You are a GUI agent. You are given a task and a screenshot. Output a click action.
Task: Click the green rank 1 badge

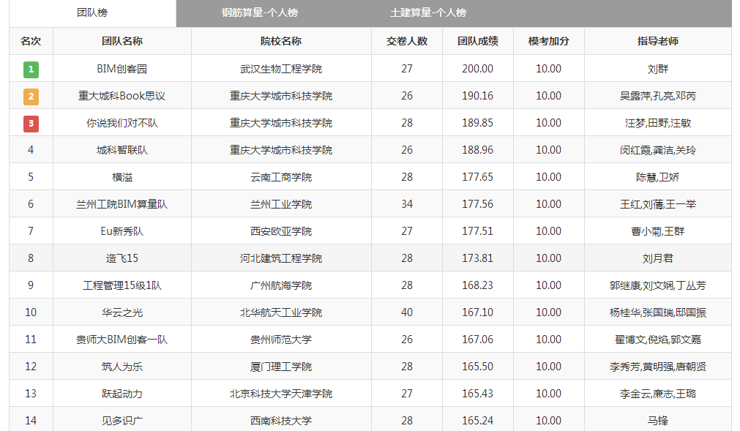point(31,70)
